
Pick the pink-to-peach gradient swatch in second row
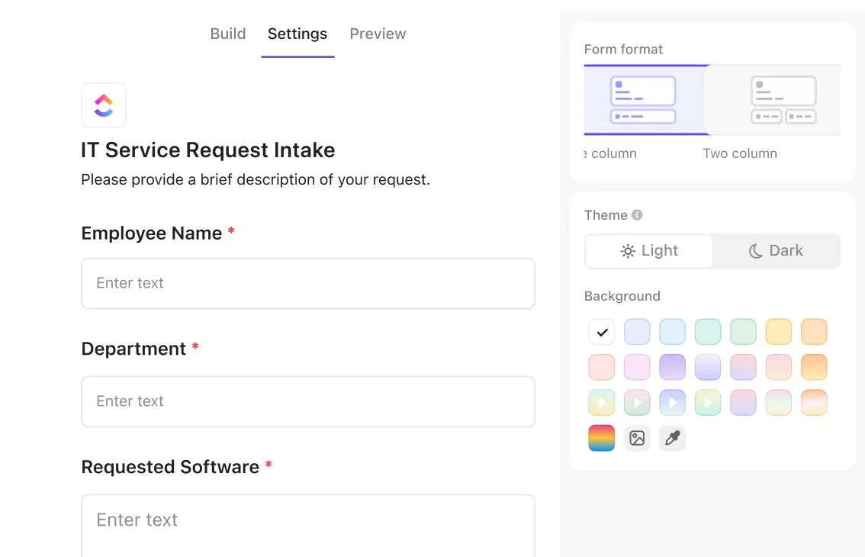[x=778, y=368]
